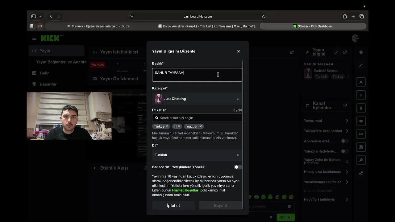395x222 pixels.
Task: Open Safari share button
Action: [345, 16]
